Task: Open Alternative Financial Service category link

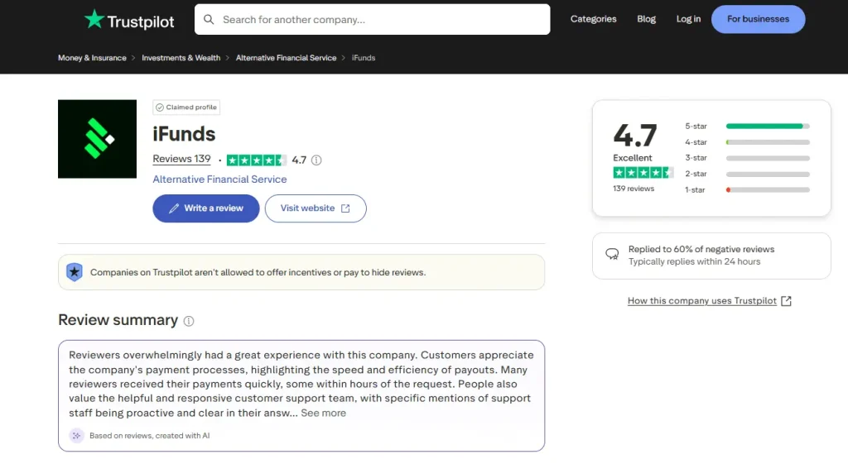Action: pos(219,179)
